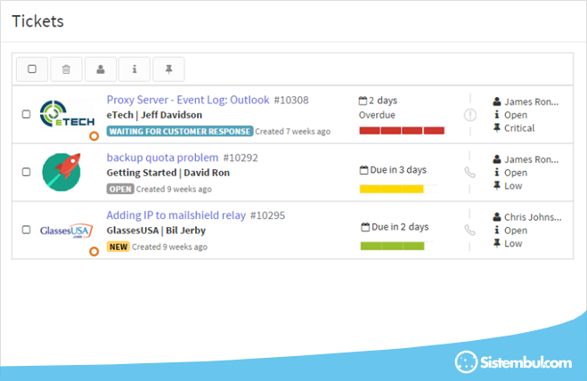The height and width of the screenshot is (381, 587).
Task: Click the alert icon on Proxy Server ticket
Action: point(469,115)
